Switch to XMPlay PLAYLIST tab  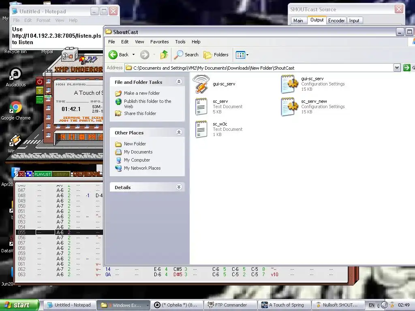[42, 174]
